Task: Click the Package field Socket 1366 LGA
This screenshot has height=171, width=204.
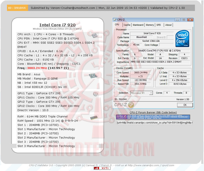Action: click(x=152, y=41)
